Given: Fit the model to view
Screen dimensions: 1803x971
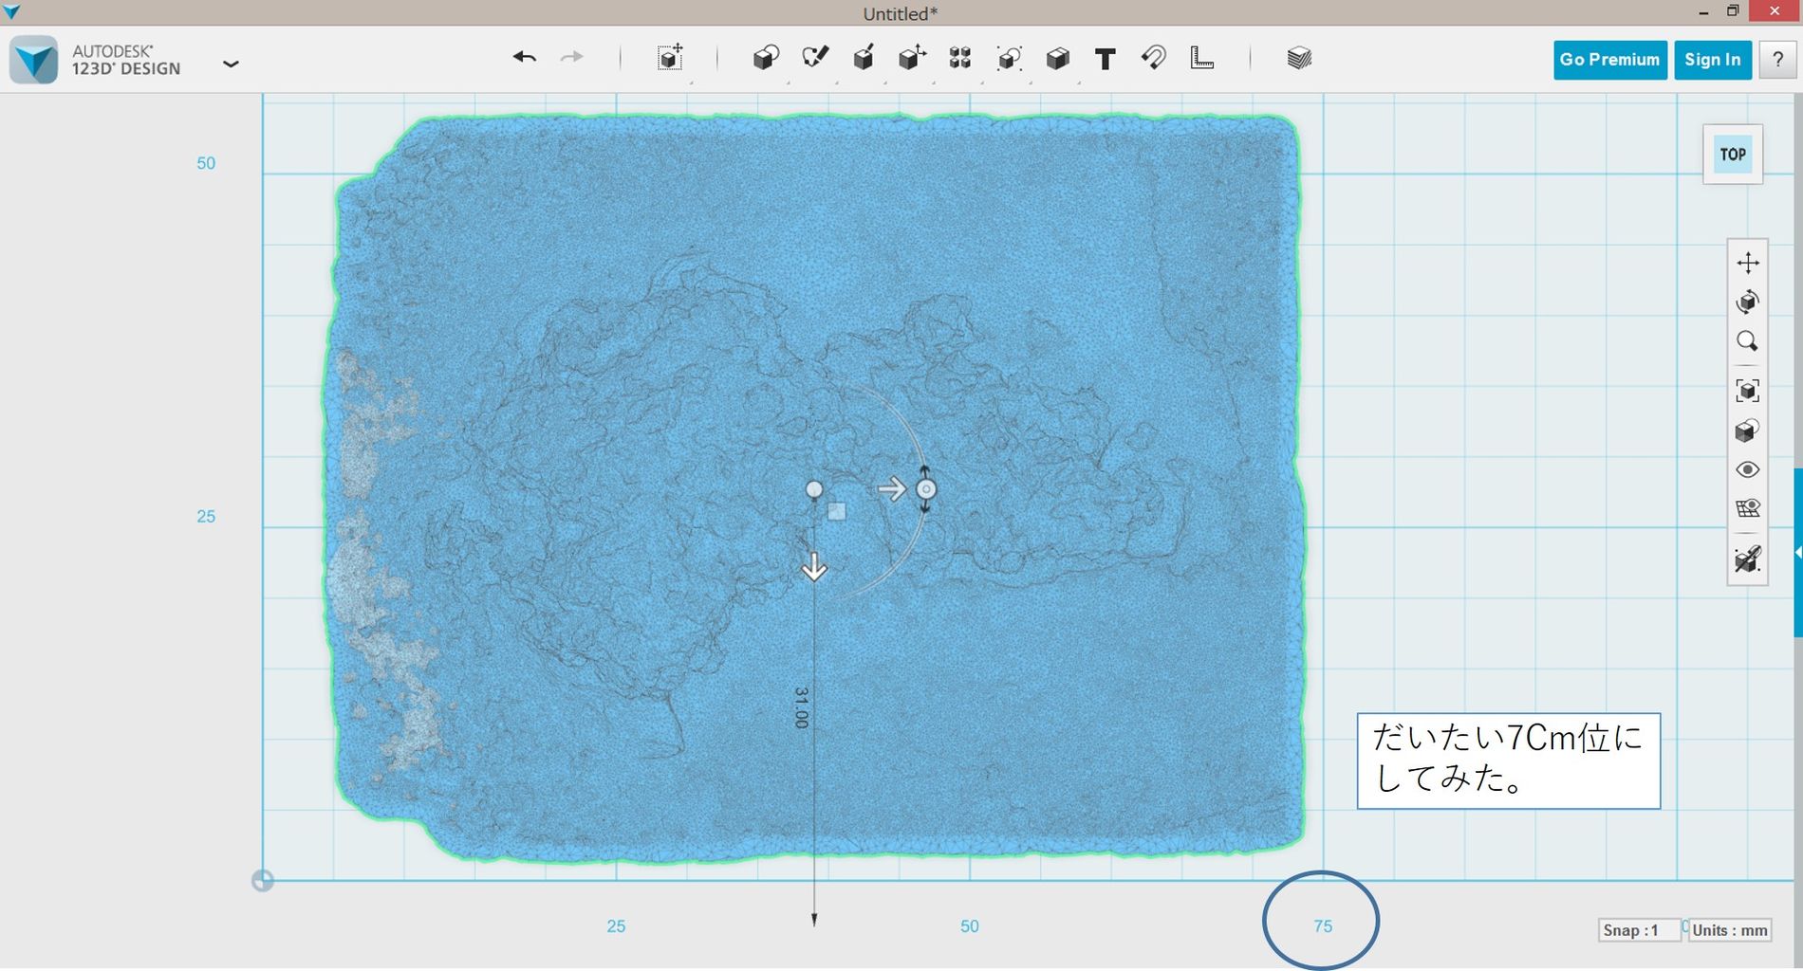Looking at the screenshot, I should point(1748,391).
